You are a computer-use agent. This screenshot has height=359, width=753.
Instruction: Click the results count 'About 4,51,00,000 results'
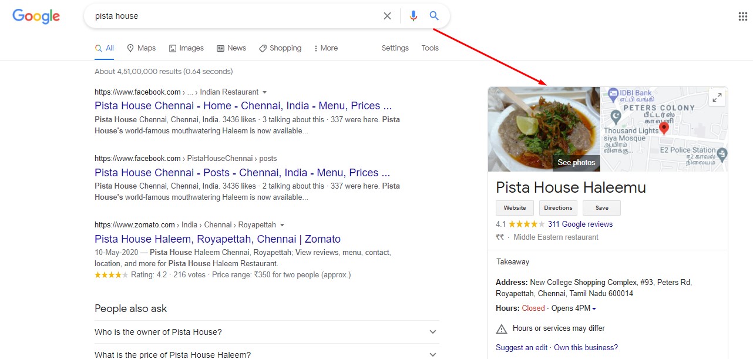tap(164, 72)
